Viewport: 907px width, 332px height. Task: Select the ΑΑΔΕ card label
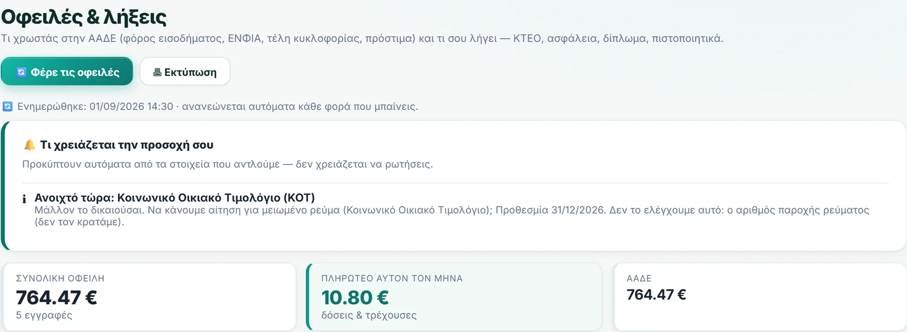[639, 278]
